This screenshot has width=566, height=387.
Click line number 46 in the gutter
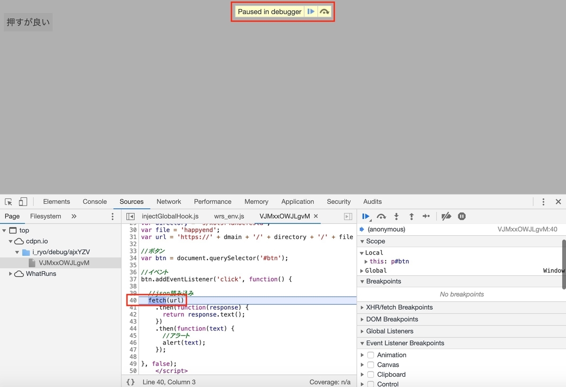tap(133, 343)
